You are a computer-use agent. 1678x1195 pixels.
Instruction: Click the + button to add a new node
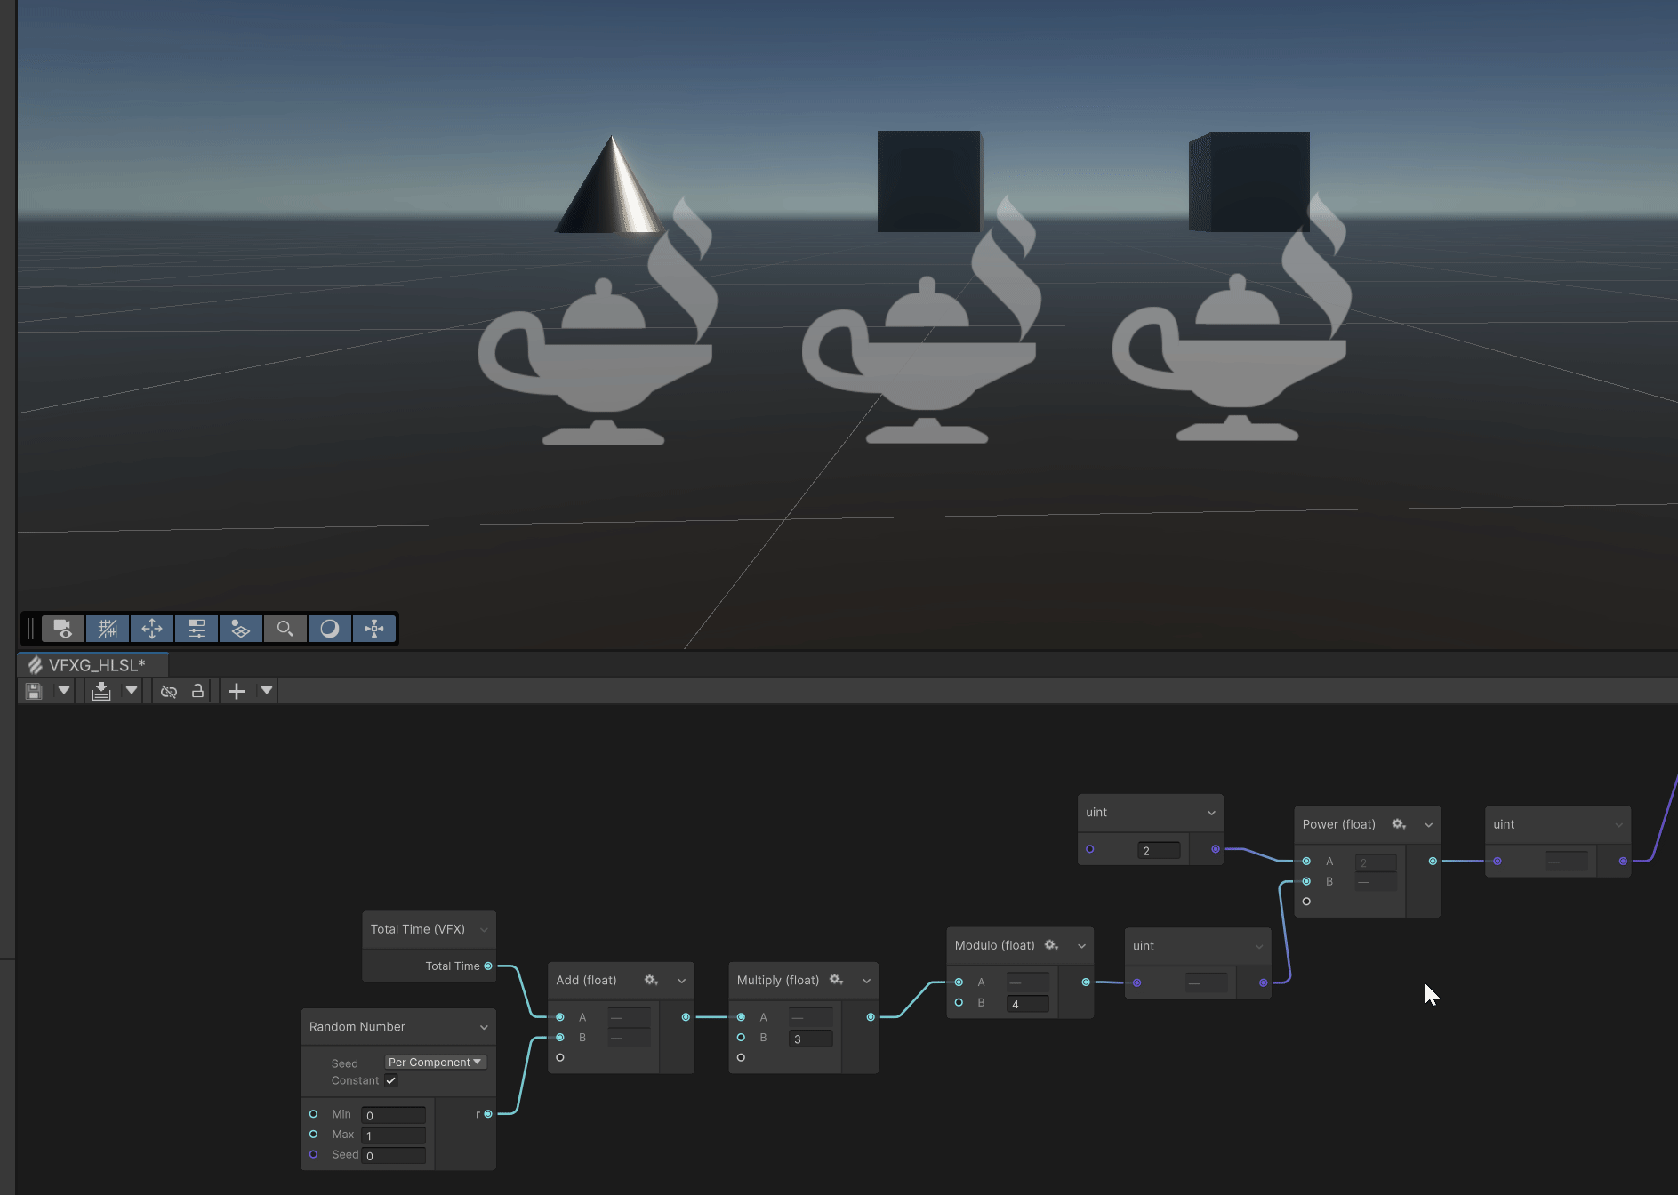(x=237, y=691)
